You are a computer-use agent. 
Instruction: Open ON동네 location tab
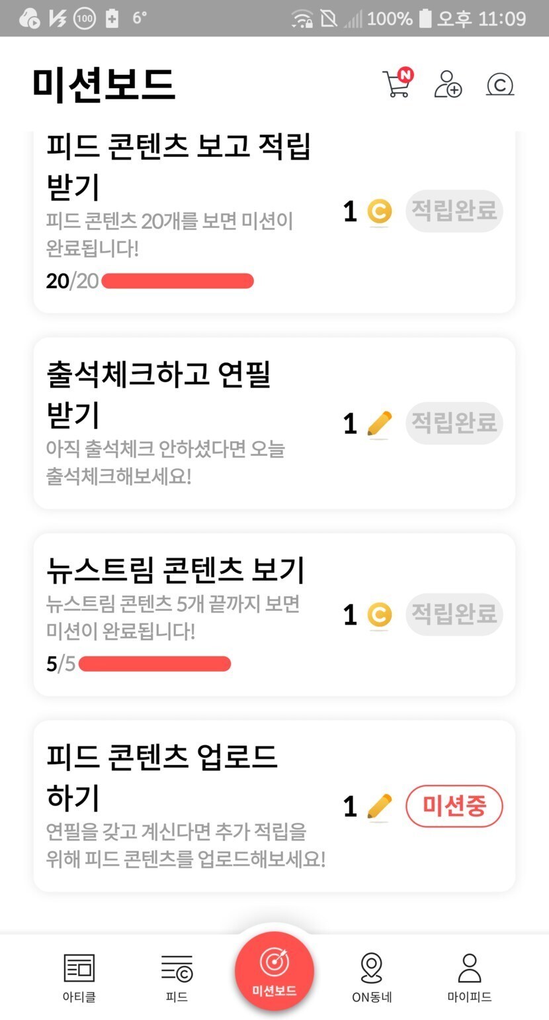coord(372,976)
